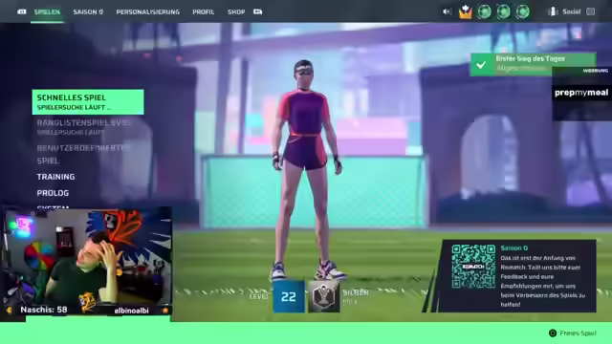612x344 pixels.
Task: Click the SILBER rank label
Action: pyautogui.click(x=356, y=292)
